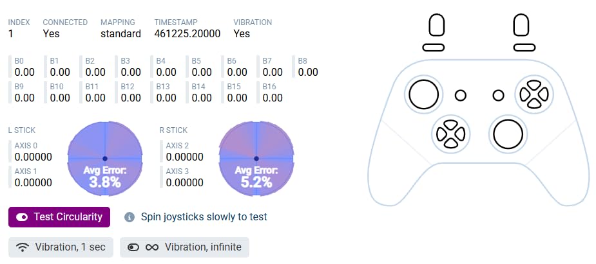Click the info icon beside spin joysticks hint
This screenshot has width=596, height=264.
[x=129, y=217]
